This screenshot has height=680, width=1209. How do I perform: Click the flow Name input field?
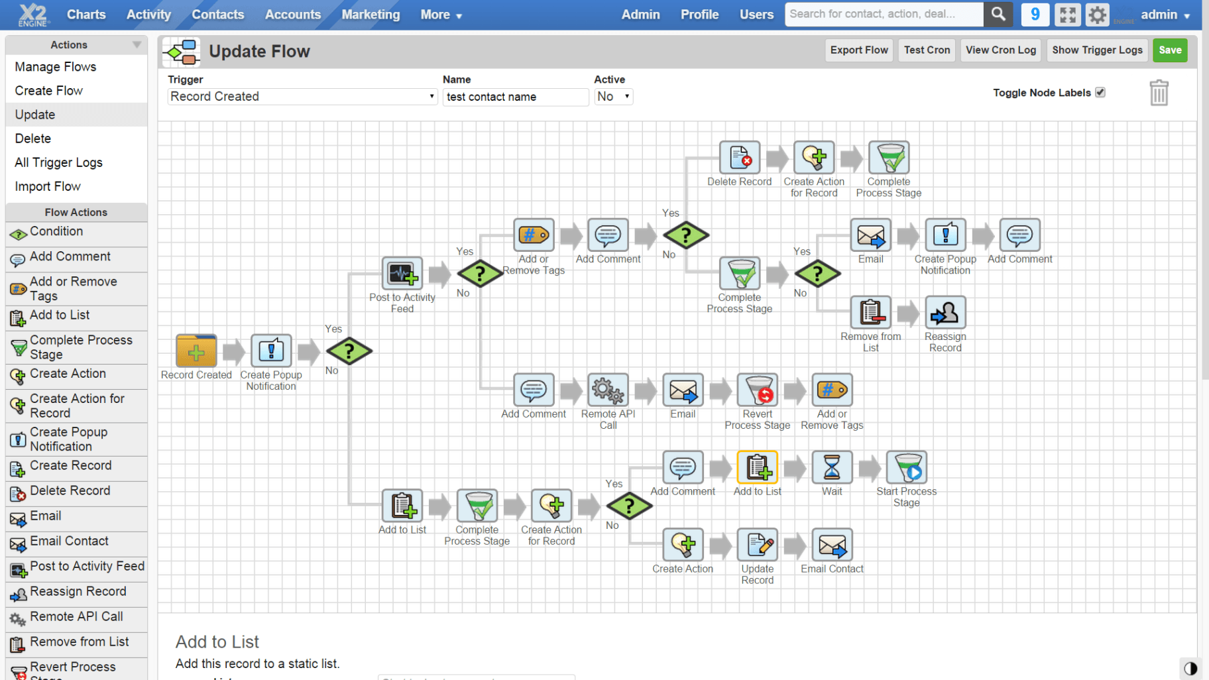(x=515, y=97)
